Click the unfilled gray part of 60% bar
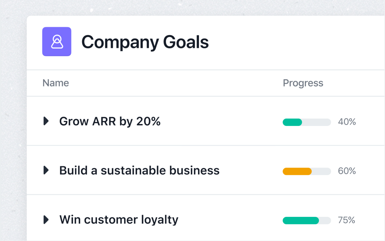The height and width of the screenshot is (241, 385). tap(321, 171)
